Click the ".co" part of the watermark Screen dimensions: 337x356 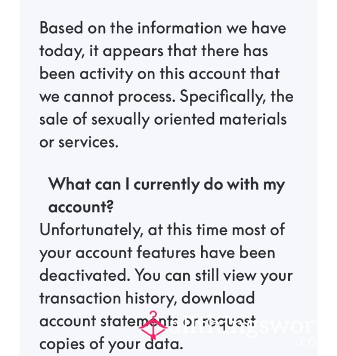(x=307, y=342)
